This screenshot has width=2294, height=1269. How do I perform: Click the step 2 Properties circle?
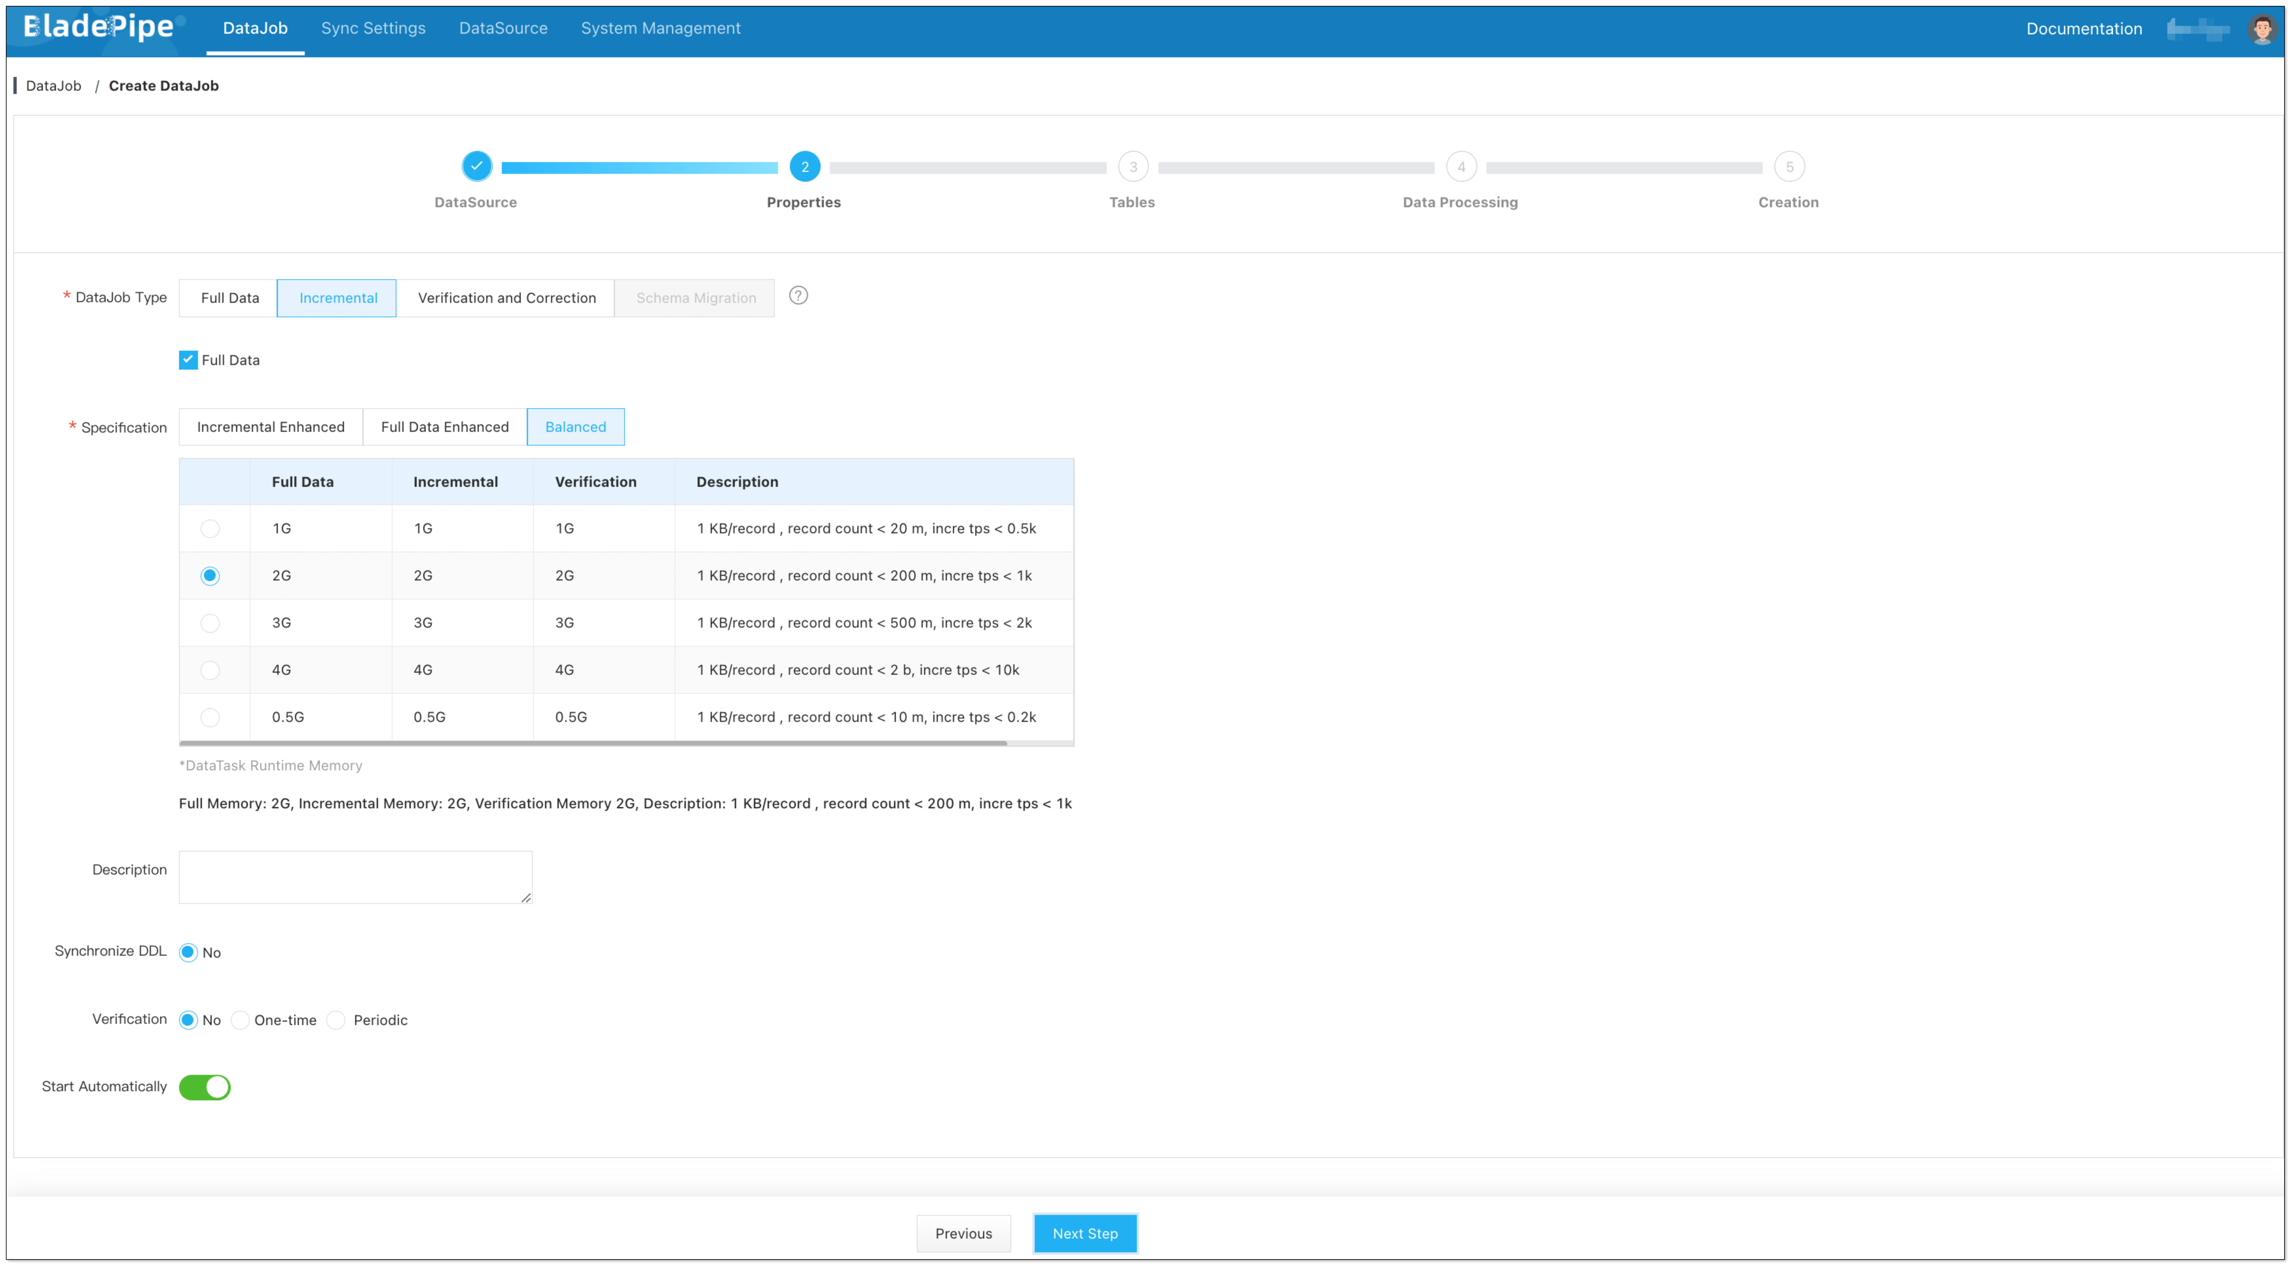coord(804,167)
